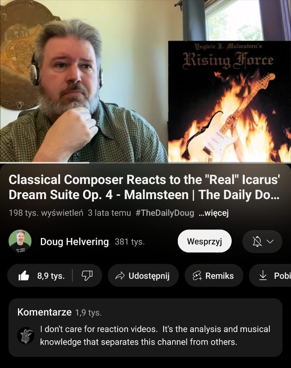Seek using the video progress bar

145,162
